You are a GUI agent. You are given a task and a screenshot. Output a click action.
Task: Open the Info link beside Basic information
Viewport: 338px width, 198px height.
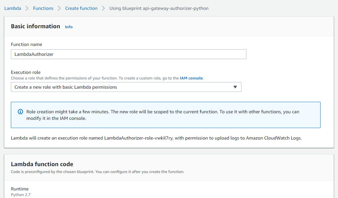click(x=69, y=27)
